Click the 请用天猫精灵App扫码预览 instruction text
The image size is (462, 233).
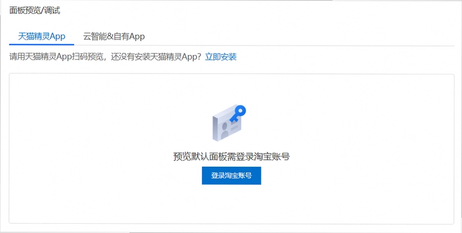pos(56,57)
